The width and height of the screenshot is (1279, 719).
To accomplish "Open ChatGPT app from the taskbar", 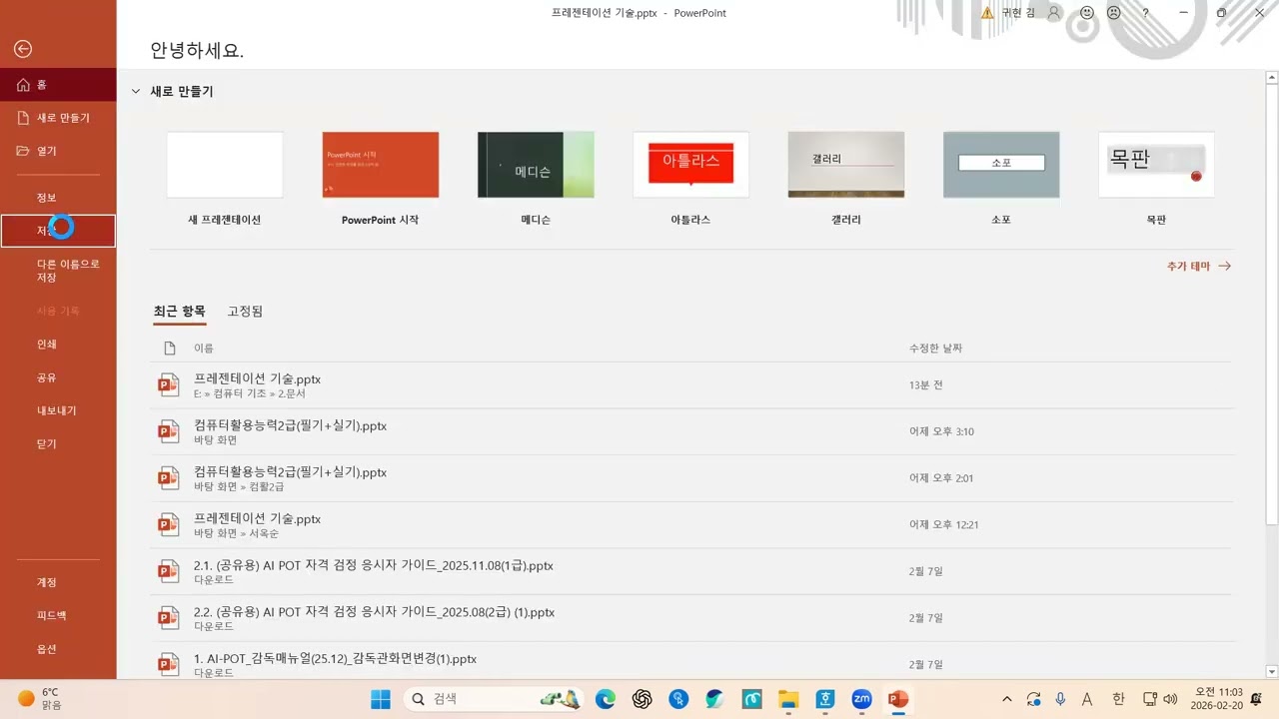I will click(641, 699).
